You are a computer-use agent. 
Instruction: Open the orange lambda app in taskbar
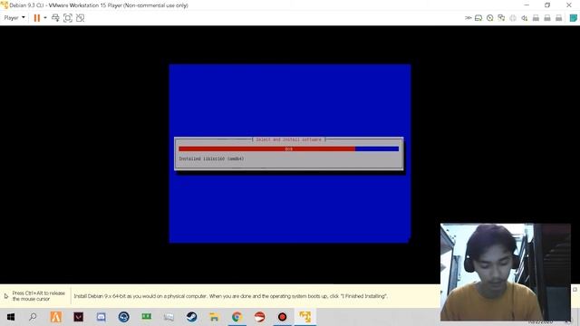click(56, 317)
